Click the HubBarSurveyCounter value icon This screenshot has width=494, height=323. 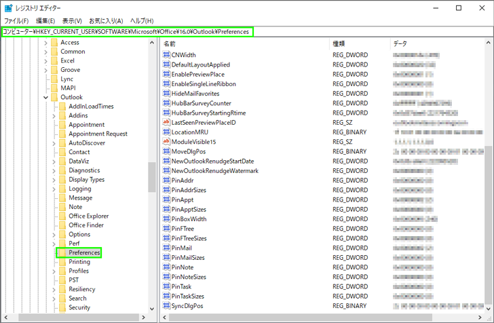click(166, 103)
